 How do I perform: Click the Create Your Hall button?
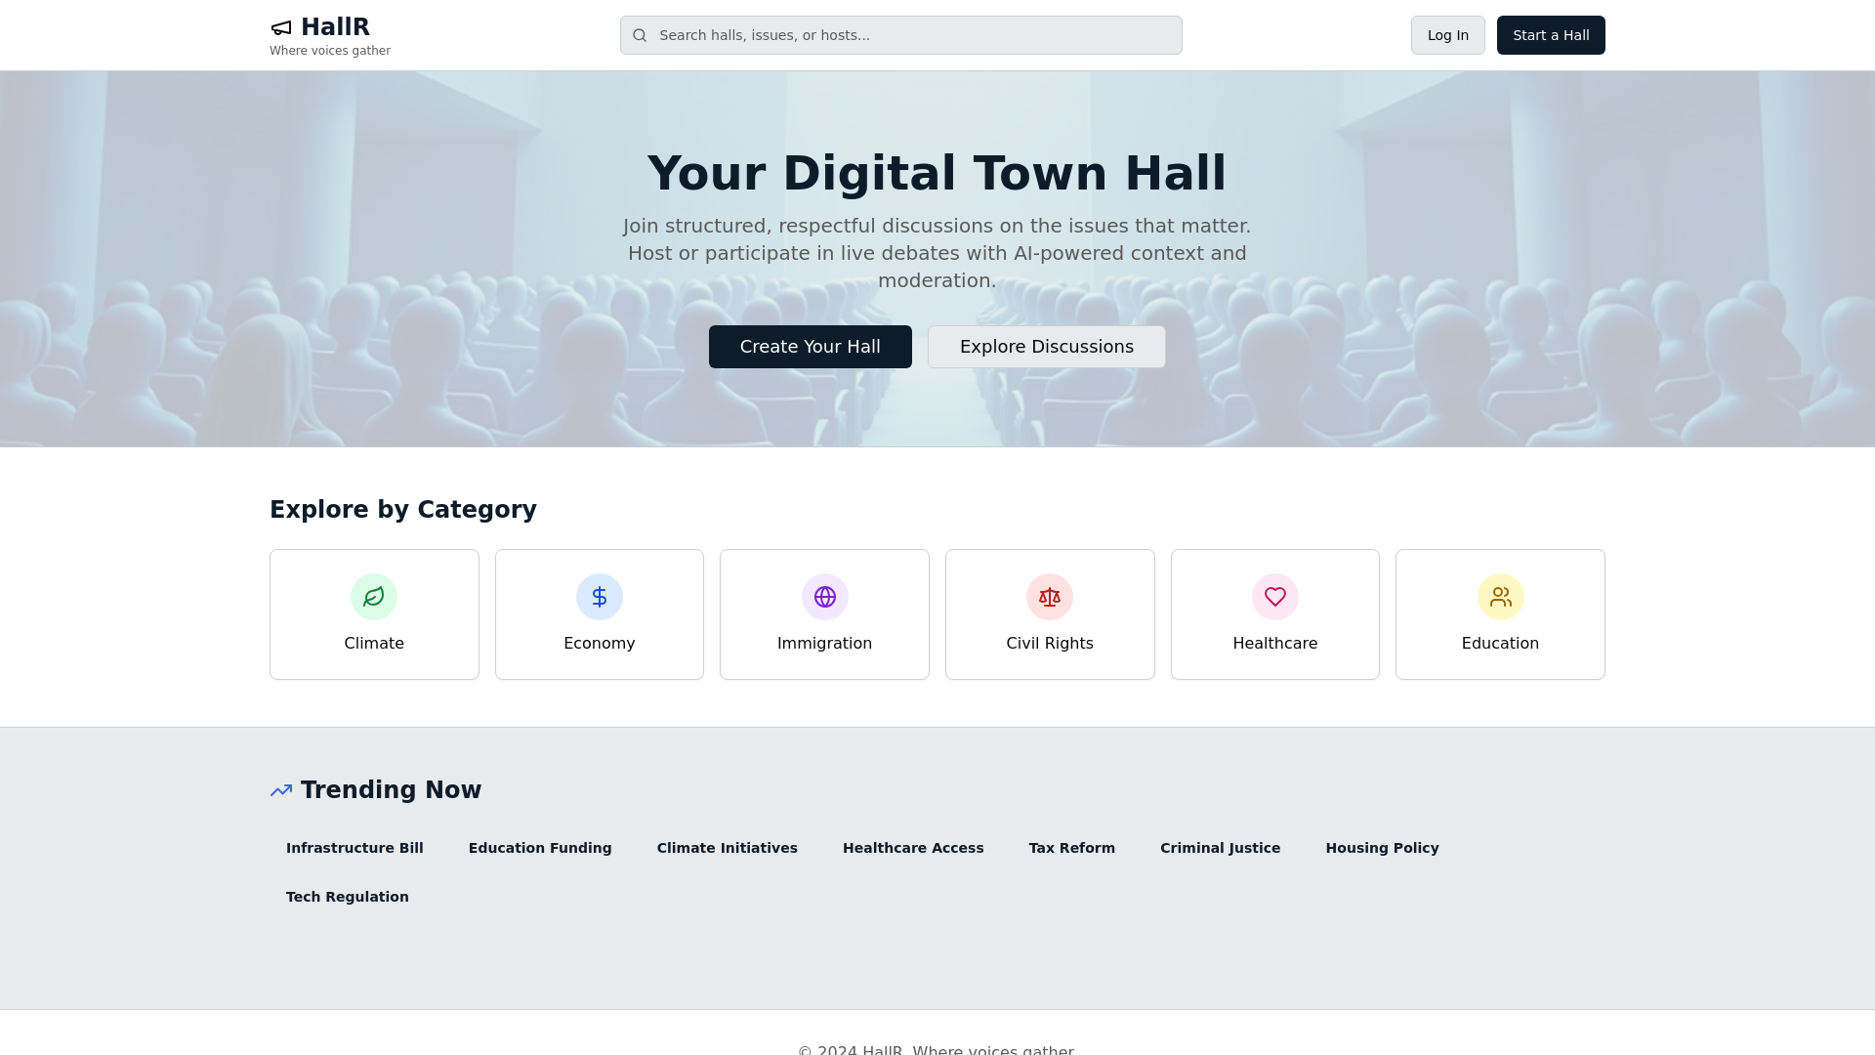(811, 347)
